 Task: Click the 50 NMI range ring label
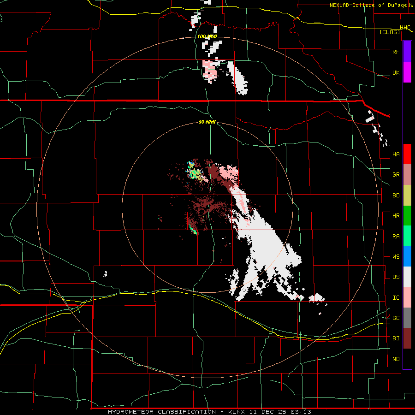tap(207, 122)
